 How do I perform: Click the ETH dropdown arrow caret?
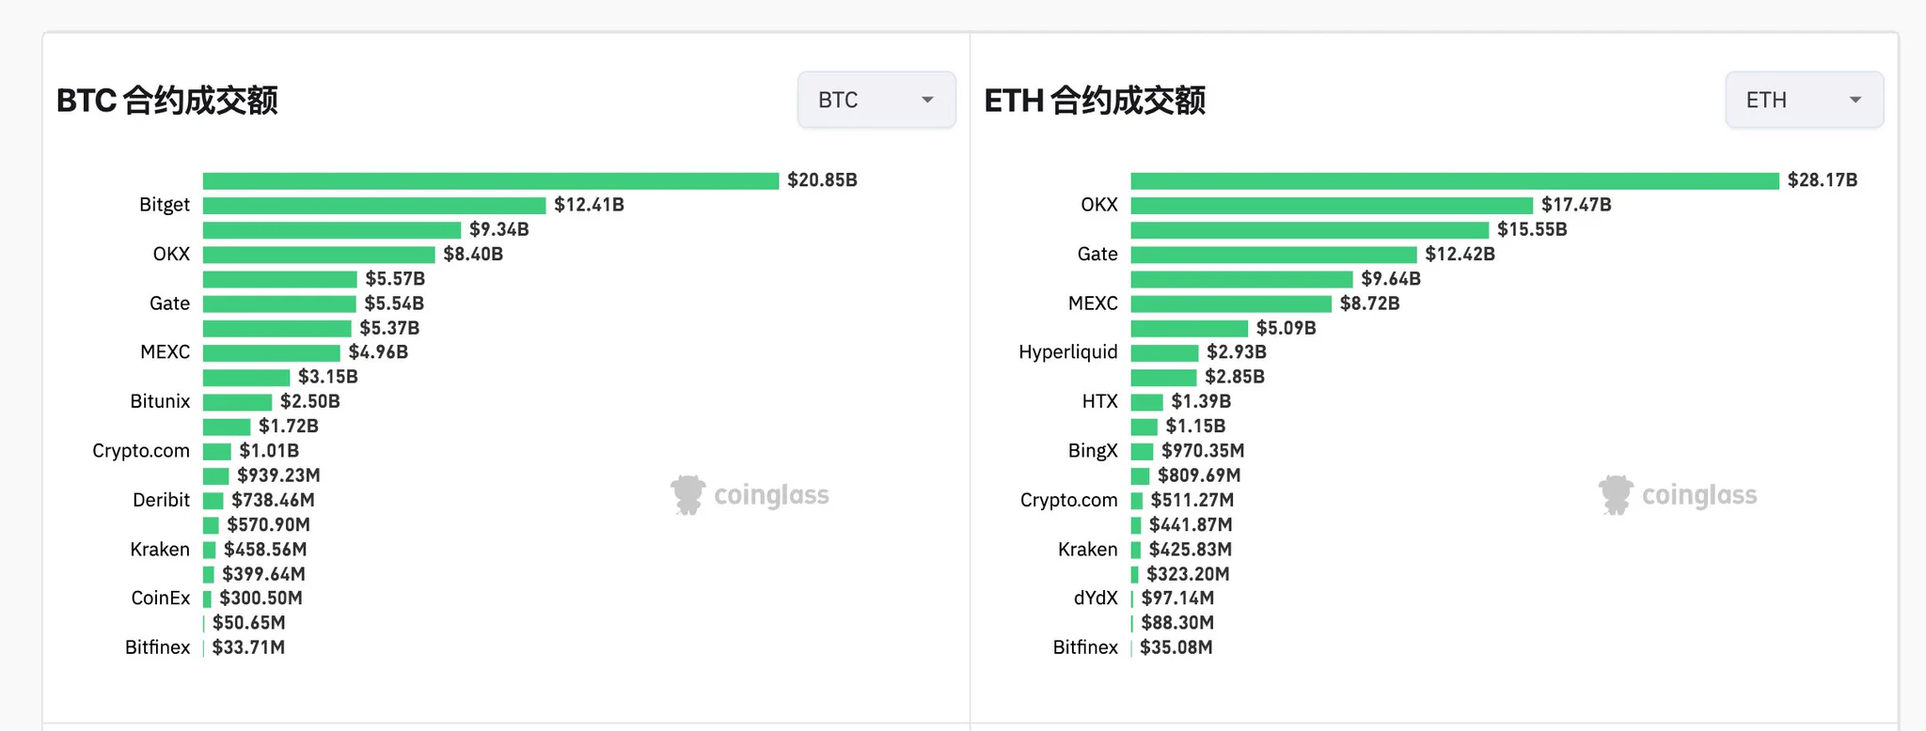[x=1855, y=100]
